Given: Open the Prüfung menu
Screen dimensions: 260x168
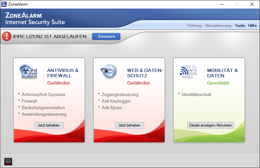Looking at the screenshot, I should (194, 26).
